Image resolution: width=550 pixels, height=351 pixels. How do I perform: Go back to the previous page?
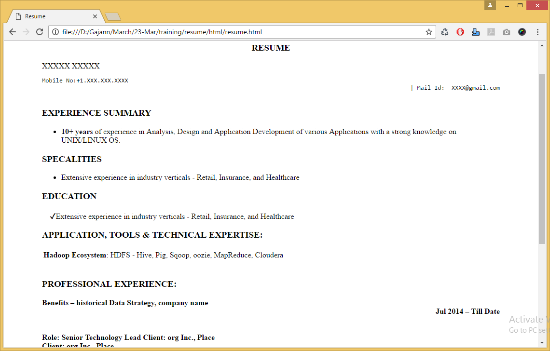13,32
